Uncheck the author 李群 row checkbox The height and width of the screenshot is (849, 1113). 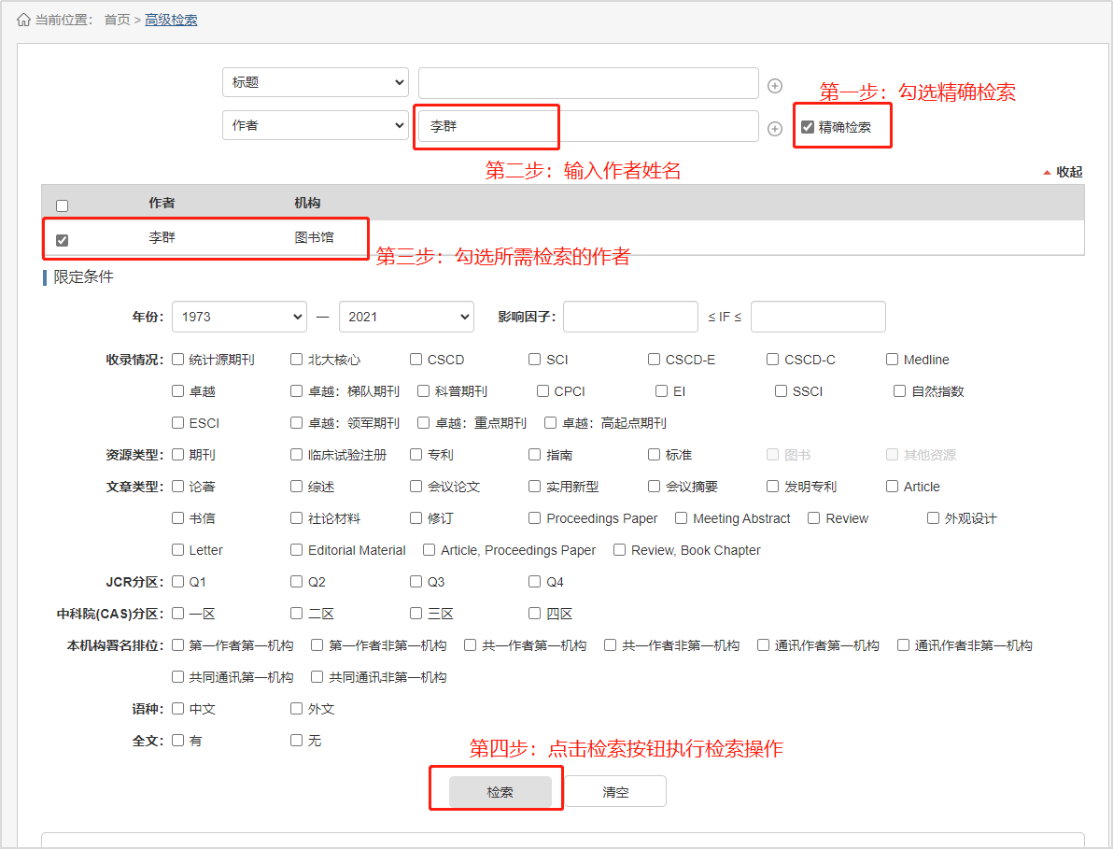tap(62, 240)
